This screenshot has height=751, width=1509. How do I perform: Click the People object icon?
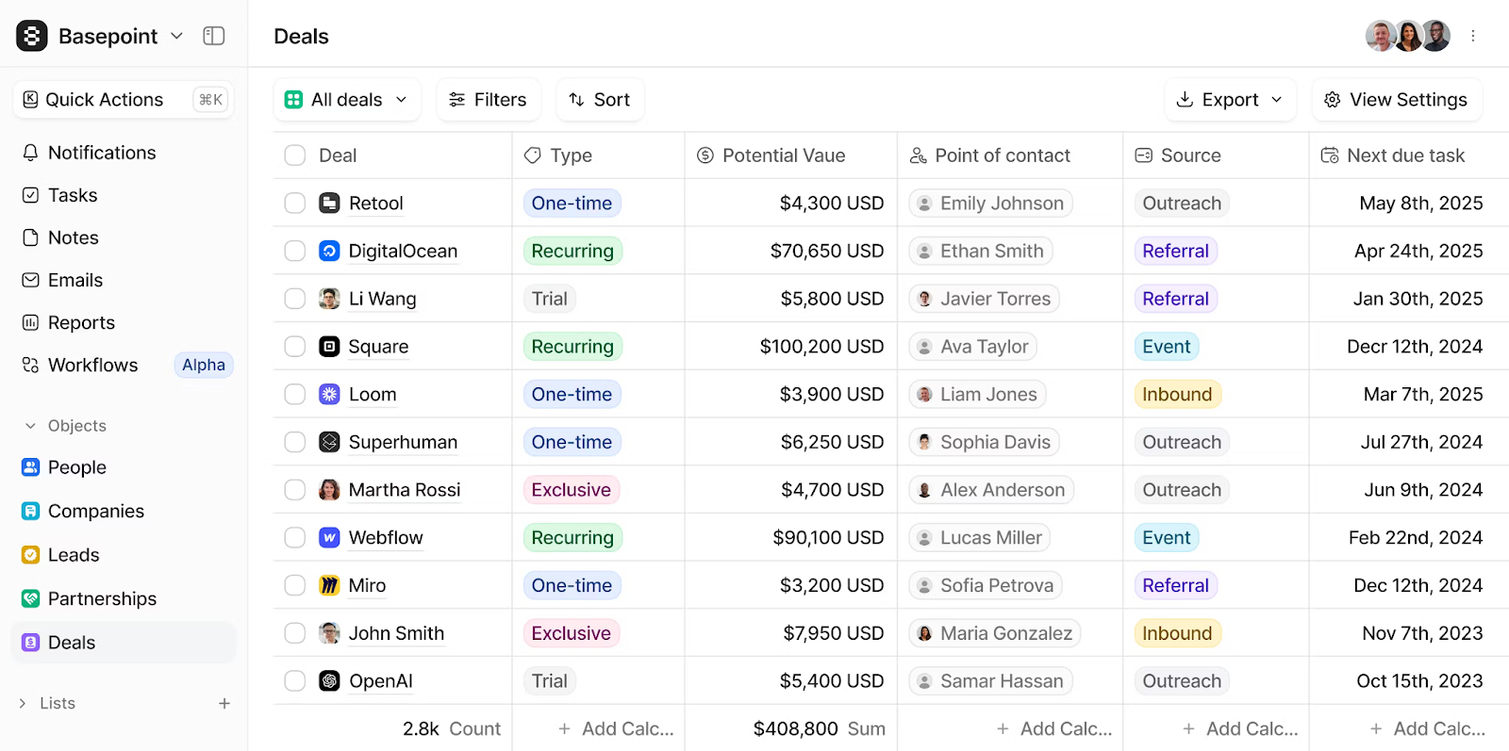coord(31,466)
